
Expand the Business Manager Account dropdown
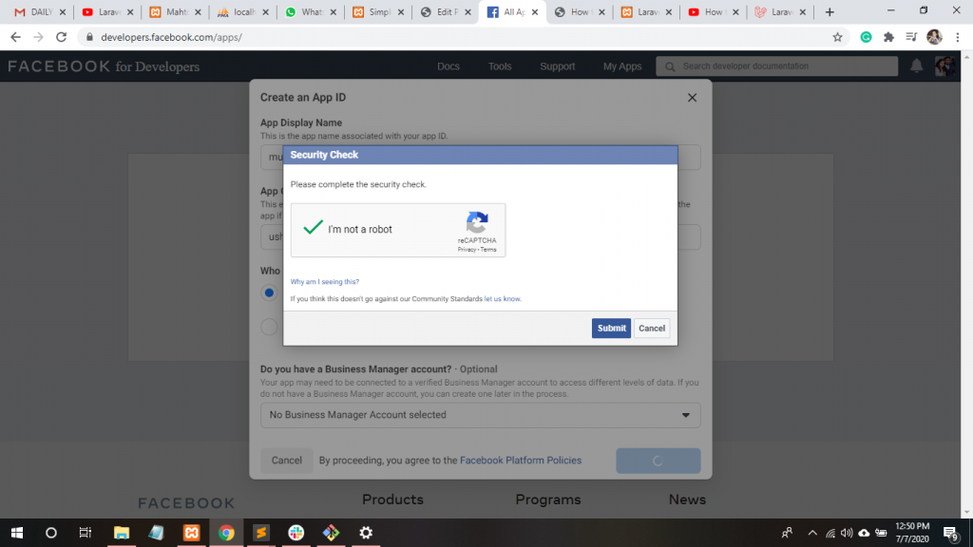click(480, 415)
